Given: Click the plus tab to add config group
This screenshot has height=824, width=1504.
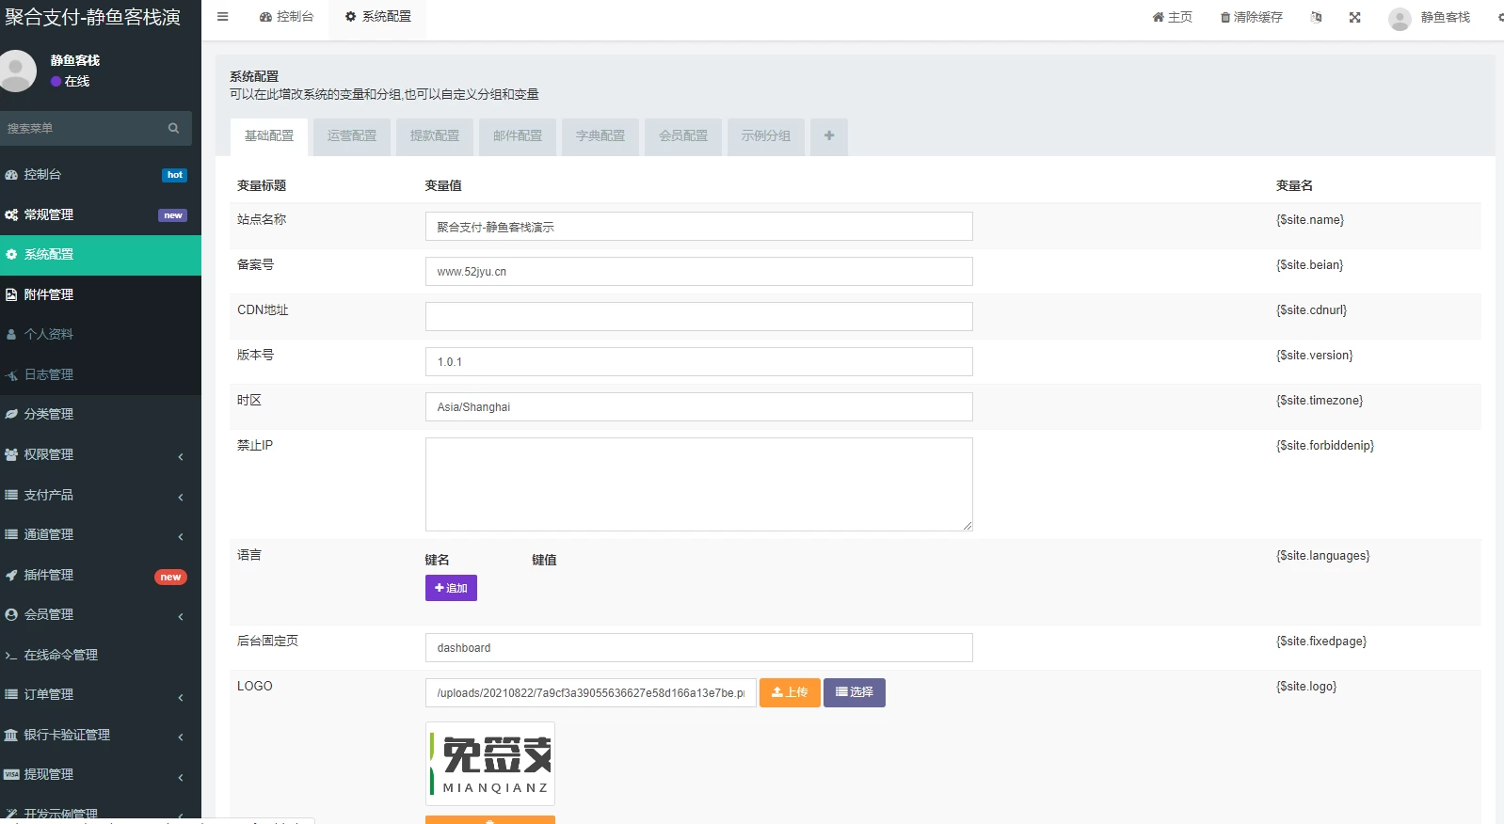Looking at the screenshot, I should tap(829, 136).
